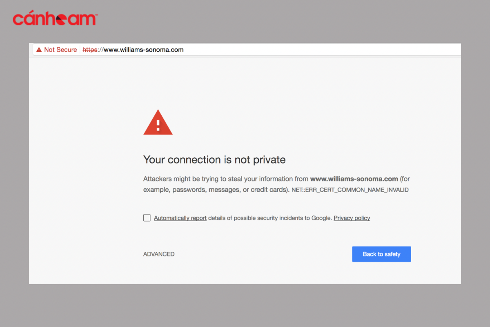
Task: Select the www.williams-sonoma.com URL in address bar
Action: click(x=133, y=50)
